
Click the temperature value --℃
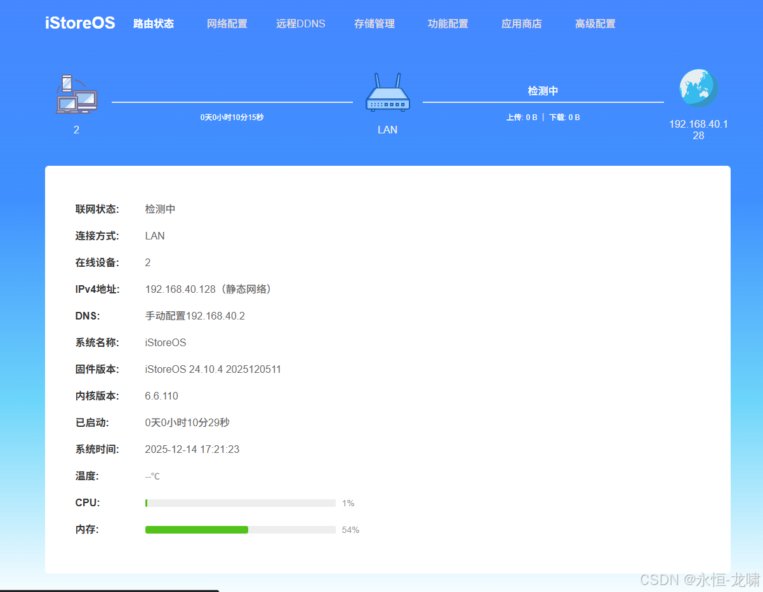[152, 476]
